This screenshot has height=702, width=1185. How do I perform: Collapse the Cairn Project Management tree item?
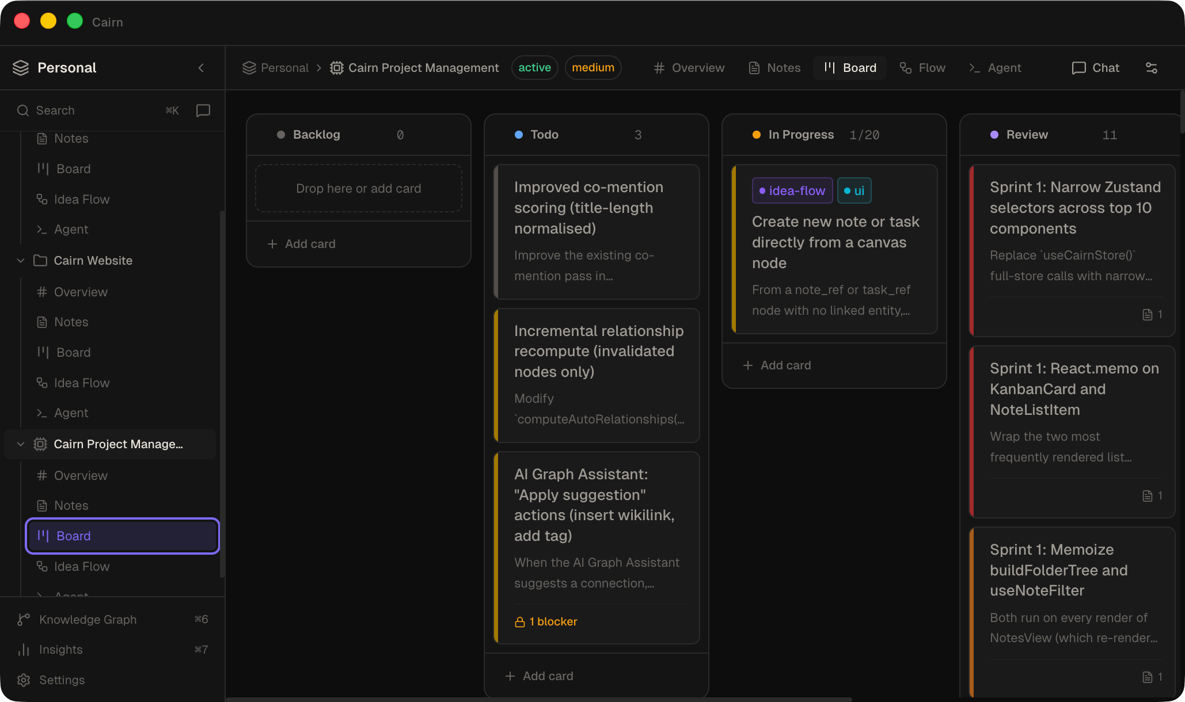pyautogui.click(x=21, y=444)
